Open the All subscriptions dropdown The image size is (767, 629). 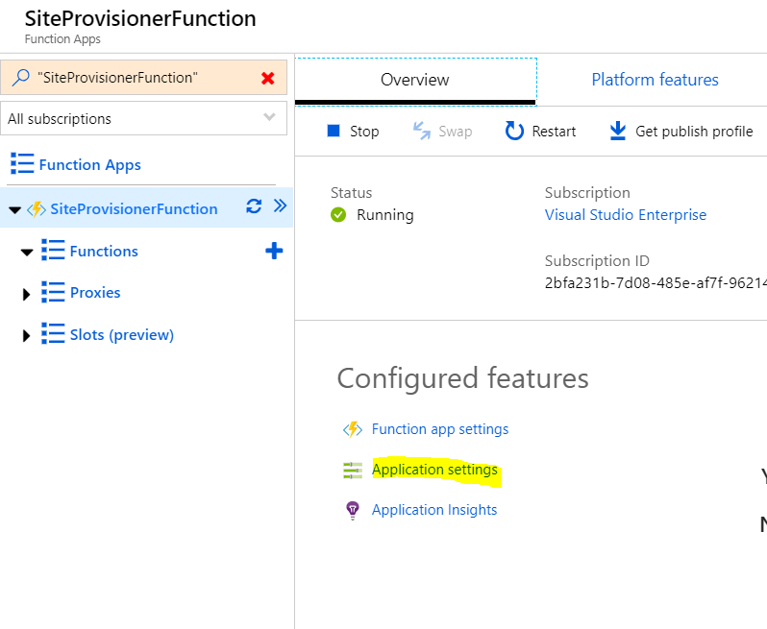click(143, 119)
